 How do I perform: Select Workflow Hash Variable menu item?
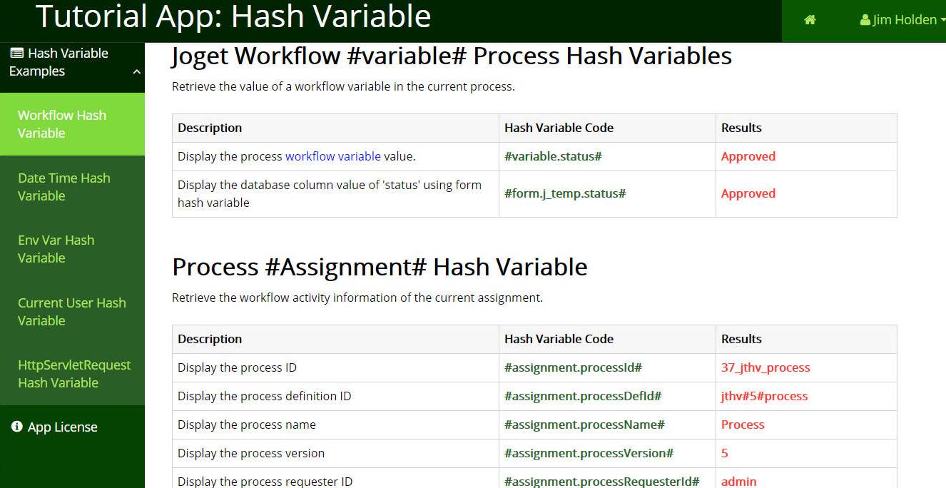tap(72, 124)
